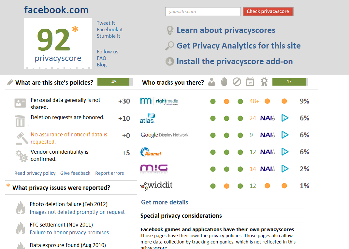Click inside the yoursite.com input field
This screenshot has width=349, height=249.
tap(203, 12)
